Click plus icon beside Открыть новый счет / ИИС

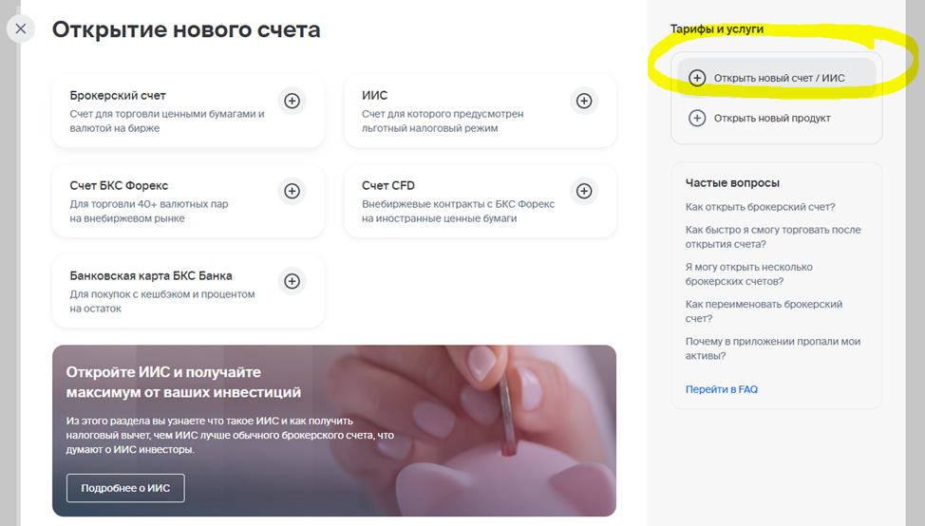(697, 78)
